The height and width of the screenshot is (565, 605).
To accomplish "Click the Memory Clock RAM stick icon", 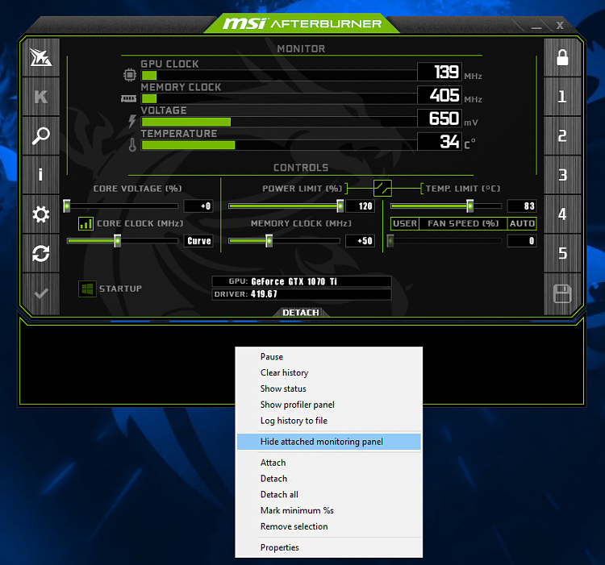I will tap(128, 99).
